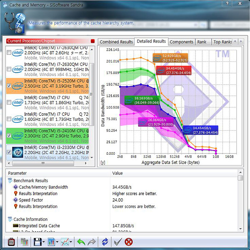Click processor list scroll-up arrow
Screen dimensions: 250x250
[92, 50]
